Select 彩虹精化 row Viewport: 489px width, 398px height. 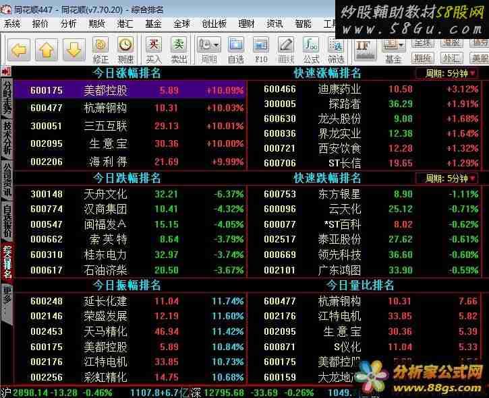click(130, 377)
